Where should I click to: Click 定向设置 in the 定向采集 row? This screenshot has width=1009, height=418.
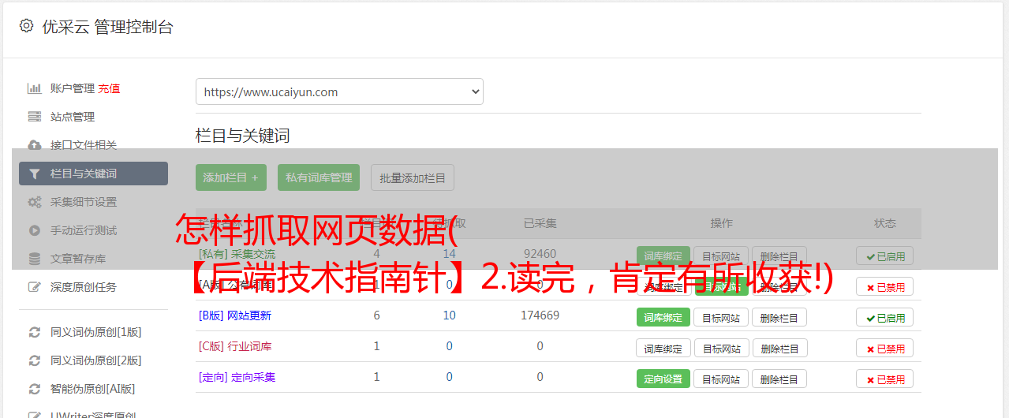coord(663,379)
